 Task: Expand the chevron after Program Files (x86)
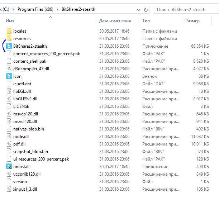coord(57,9)
